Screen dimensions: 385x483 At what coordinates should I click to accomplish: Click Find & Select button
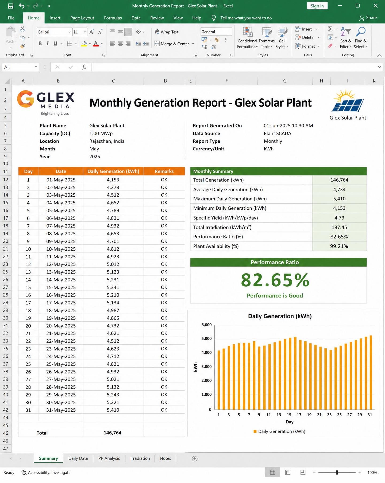361,38
